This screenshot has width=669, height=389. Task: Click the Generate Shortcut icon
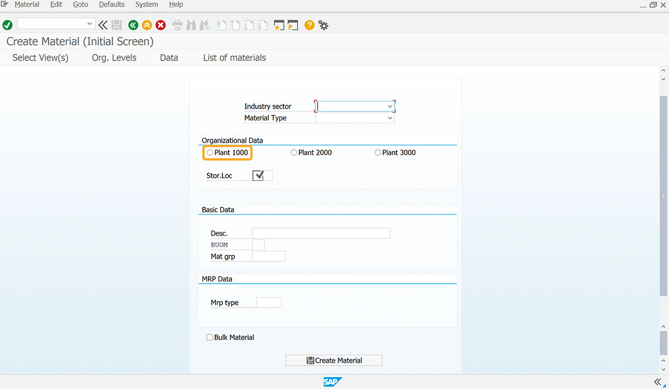(293, 25)
